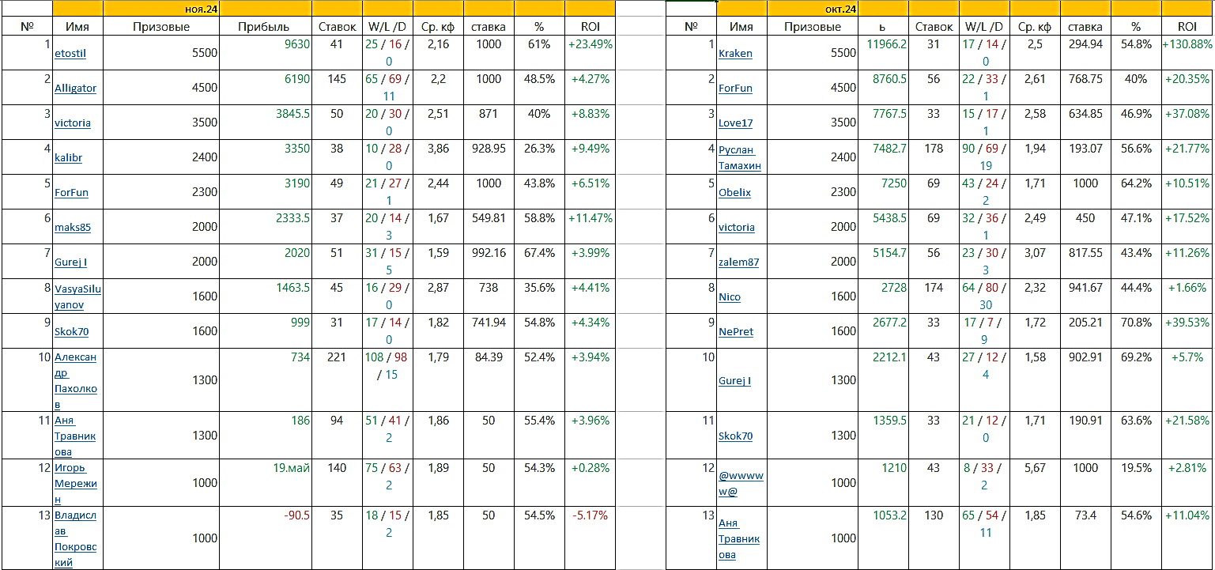Select the bet count cell 178
The height and width of the screenshot is (570, 1215).
[x=934, y=157]
